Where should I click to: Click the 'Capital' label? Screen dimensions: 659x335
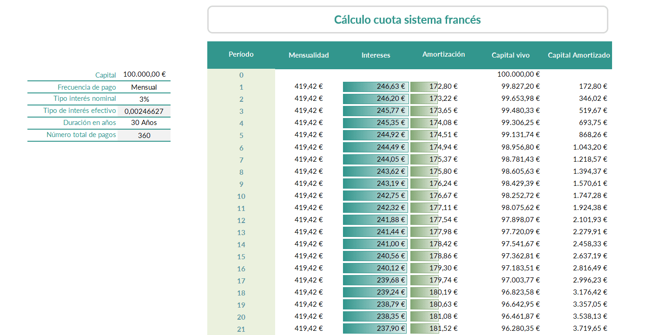tap(105, 75)
